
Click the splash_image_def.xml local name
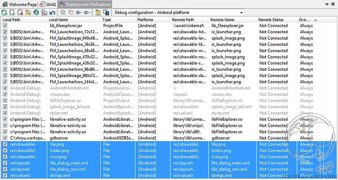pos(70,107)
